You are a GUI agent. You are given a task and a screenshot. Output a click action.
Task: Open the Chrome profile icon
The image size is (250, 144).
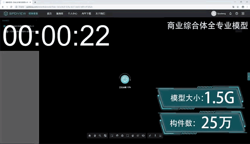243,7
